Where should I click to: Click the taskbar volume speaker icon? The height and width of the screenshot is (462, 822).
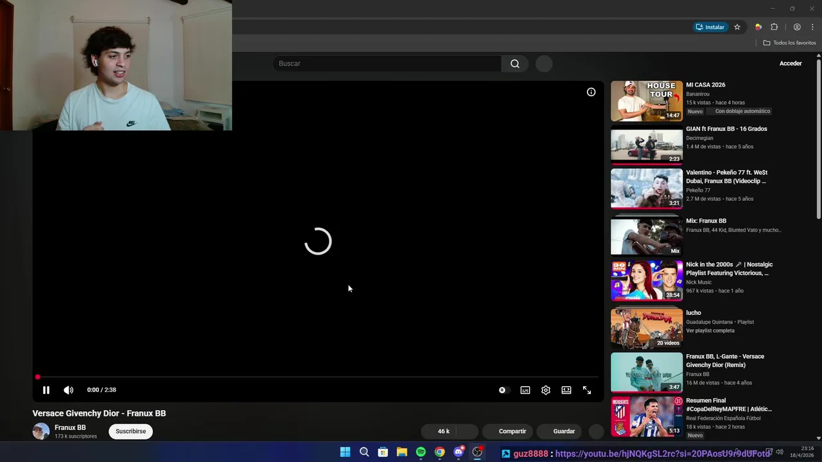click(x=780, y=452)
